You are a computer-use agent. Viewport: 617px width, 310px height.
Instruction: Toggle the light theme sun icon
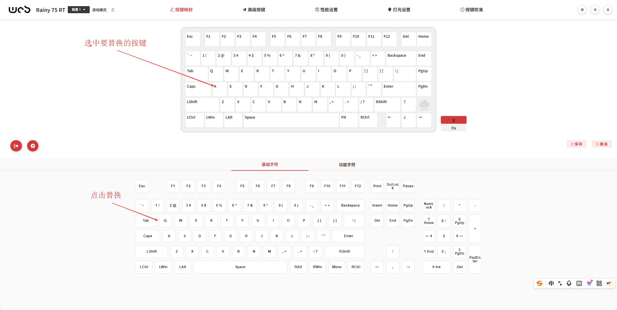[595, 10]
